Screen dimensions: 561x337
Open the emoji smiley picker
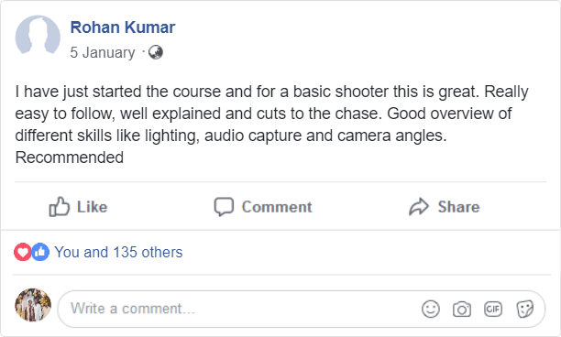[431, 309]
